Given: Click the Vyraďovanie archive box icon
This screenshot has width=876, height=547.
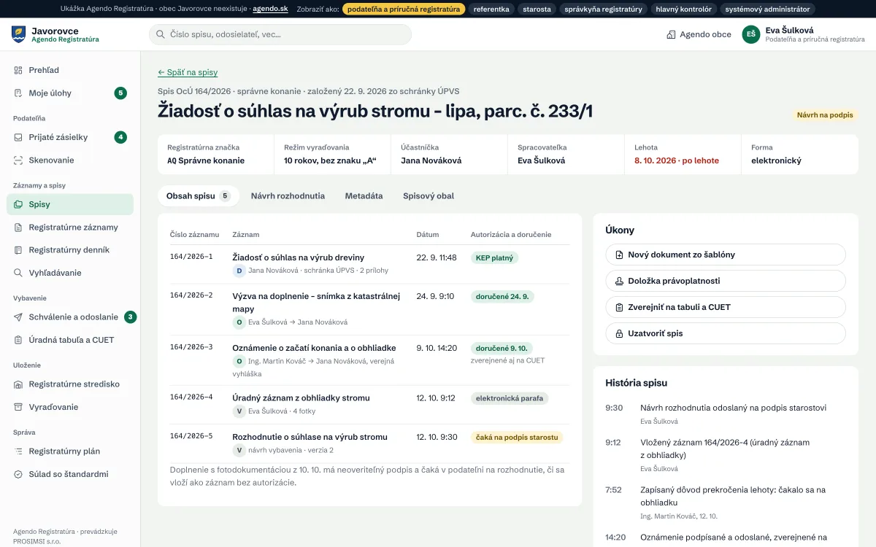Looking at the screenshot, I should point(18,407).
